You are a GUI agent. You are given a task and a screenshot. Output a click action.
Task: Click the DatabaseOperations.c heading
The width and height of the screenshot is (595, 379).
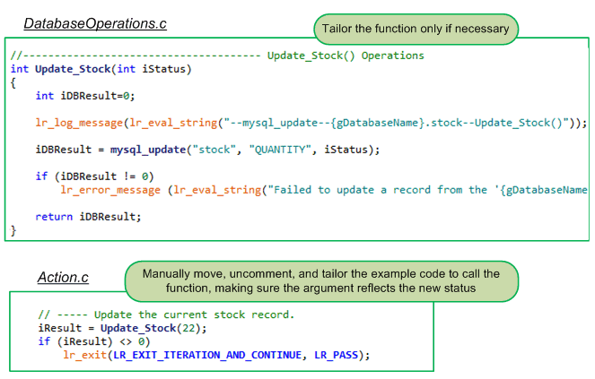pyautogui.click(x=95, y=23)
